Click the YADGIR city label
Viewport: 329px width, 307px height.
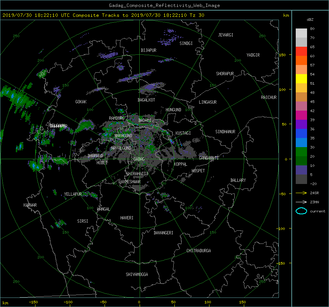tap(253, 55)
